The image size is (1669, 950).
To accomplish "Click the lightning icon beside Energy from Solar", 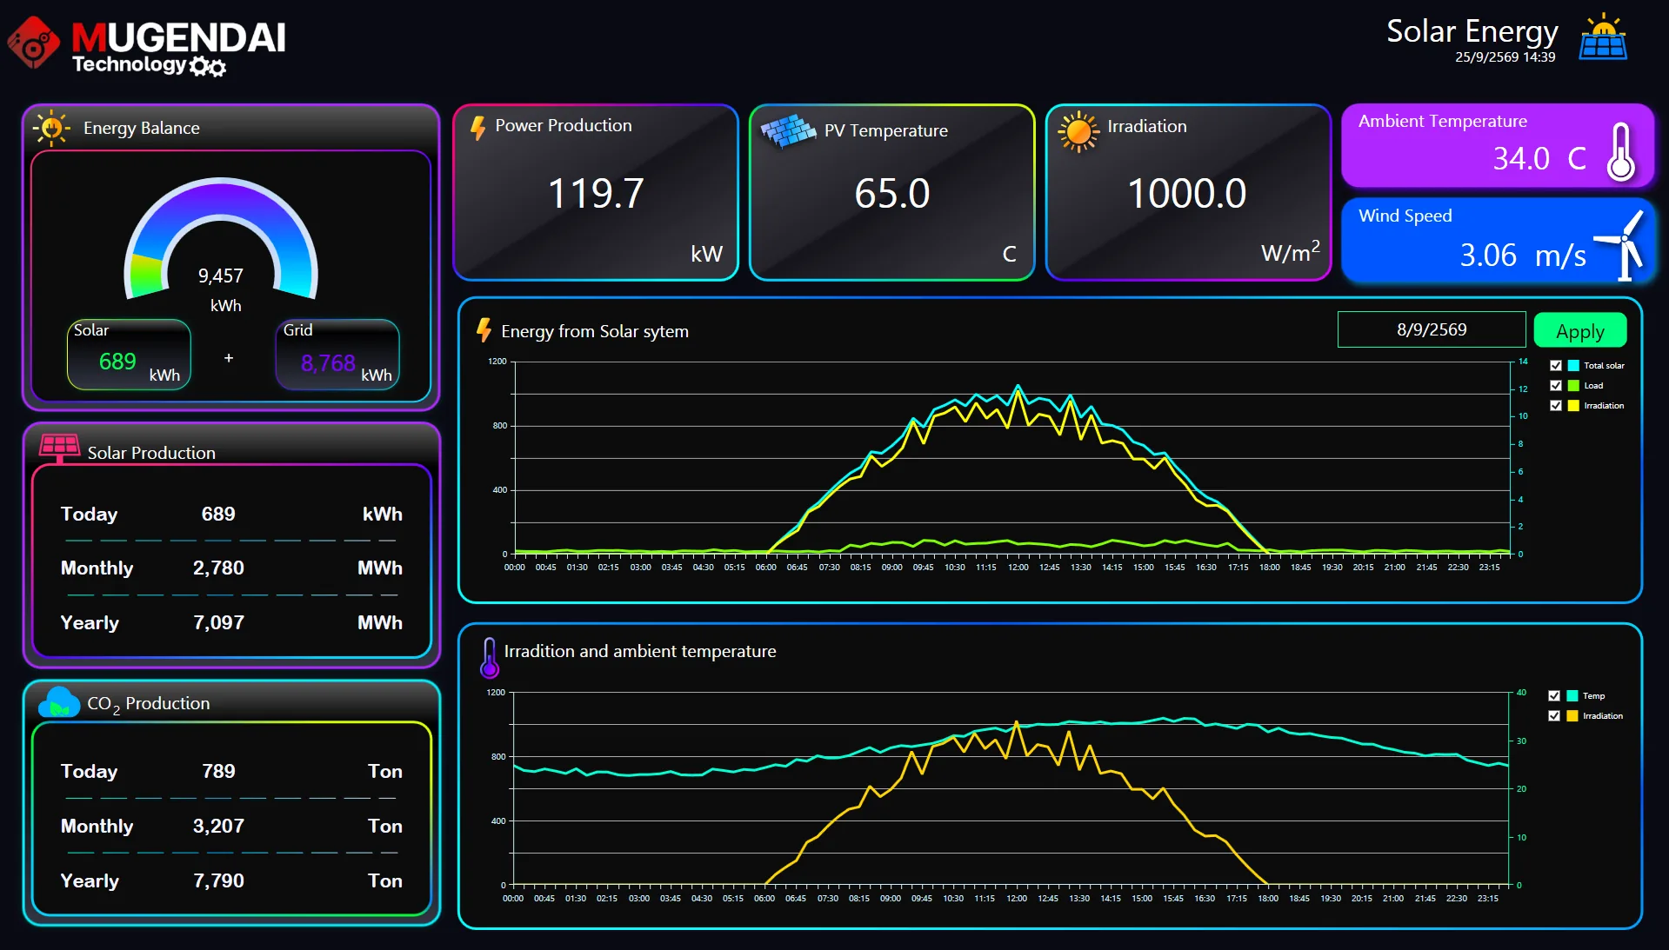I will 484,330.
